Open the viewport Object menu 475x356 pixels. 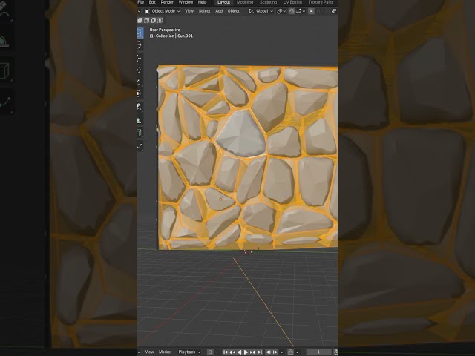(x=233, y=11)
